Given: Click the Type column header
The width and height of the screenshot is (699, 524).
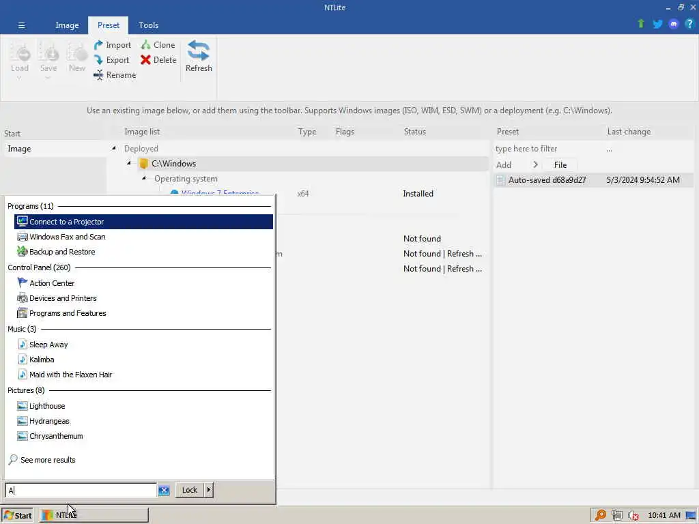Looking at the screenshot, I should pos(306,132).
